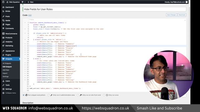The width and height of the screenshot is (200, 112).
Task: Click the Products box icon
Action: 3,38
